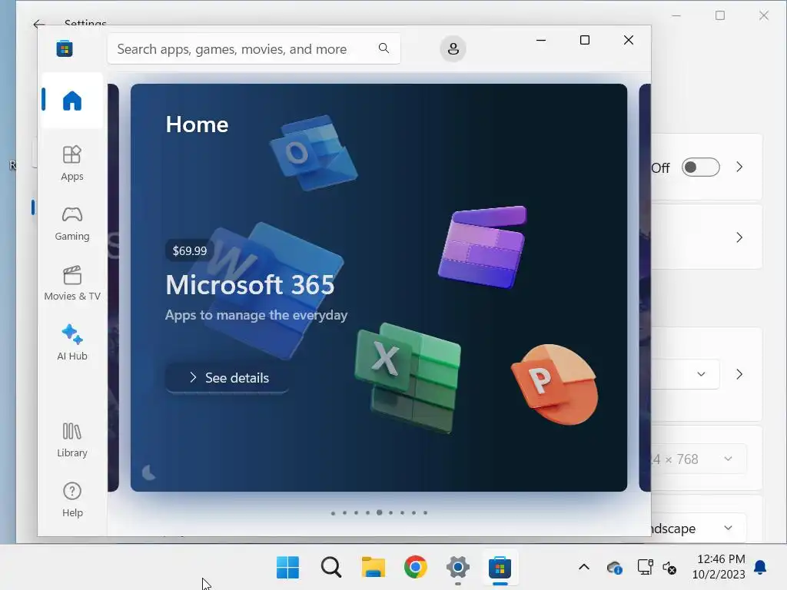The image size is (787, 590).
Task: Show the next carousel card on right edge
Action: (645, 287)
